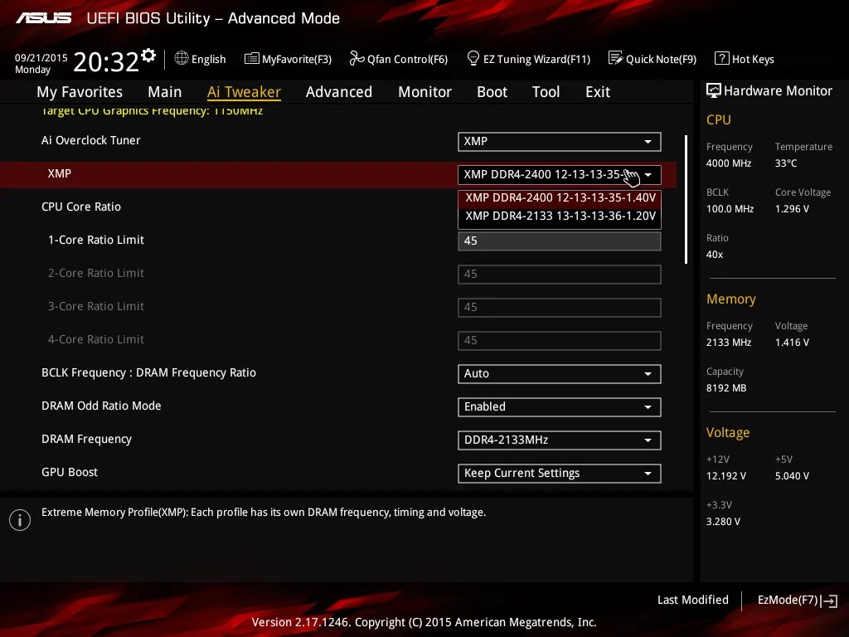
Task: Click Core Voltage value 1.296 V
Action: pos(792,208)
